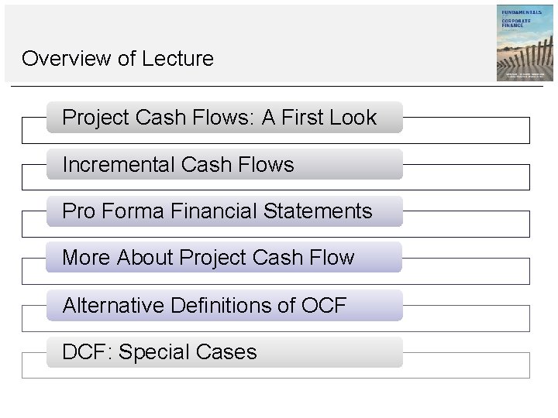Select empty box right of "Alternative Definitions"

(466, 318)
